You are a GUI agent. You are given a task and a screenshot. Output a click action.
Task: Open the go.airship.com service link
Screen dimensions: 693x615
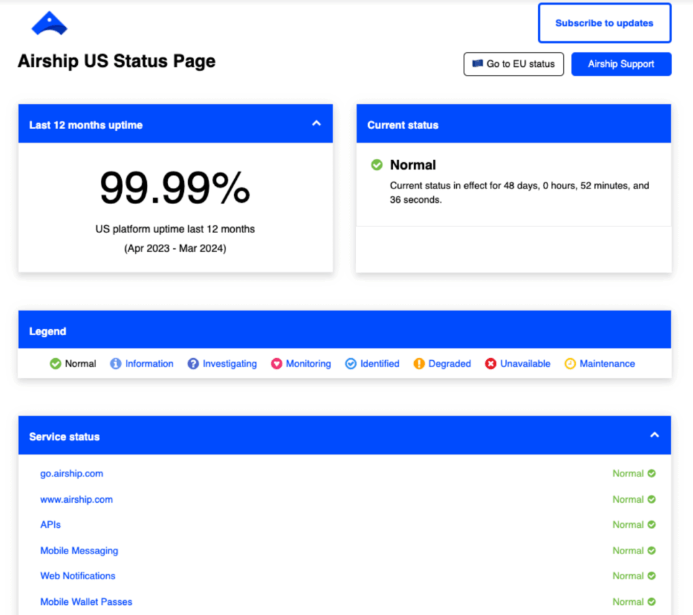click(72, 474)
